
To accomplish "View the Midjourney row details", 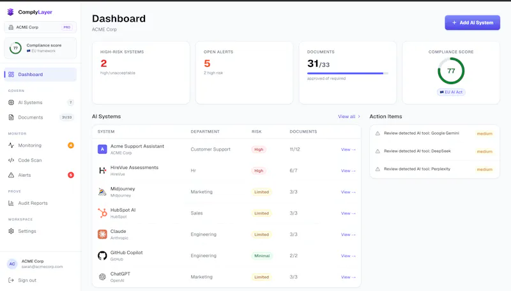I will (x=348, y=192).
